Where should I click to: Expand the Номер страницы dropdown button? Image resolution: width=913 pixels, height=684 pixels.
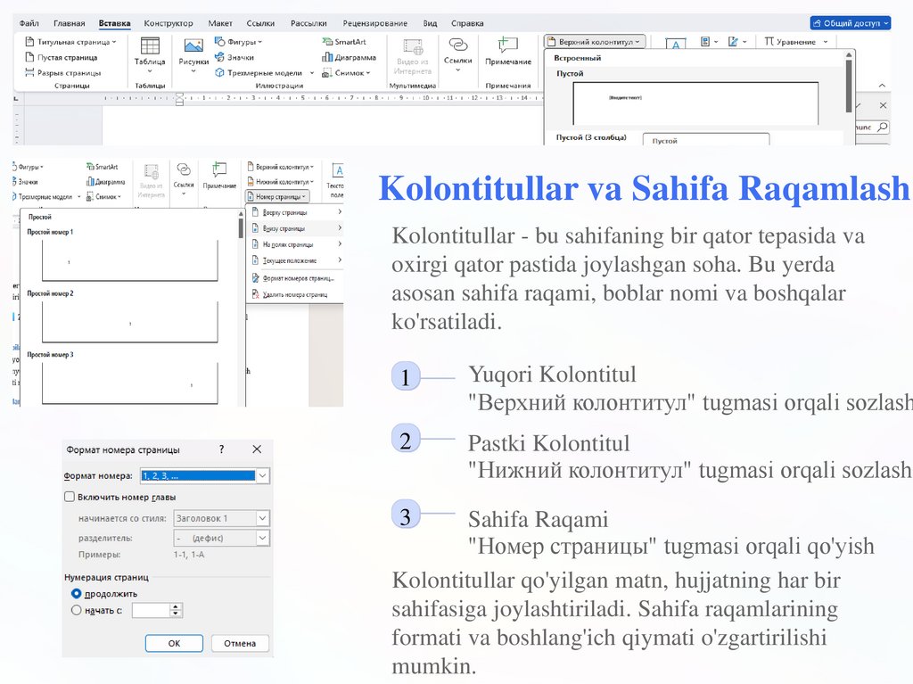tap(277, 196)
